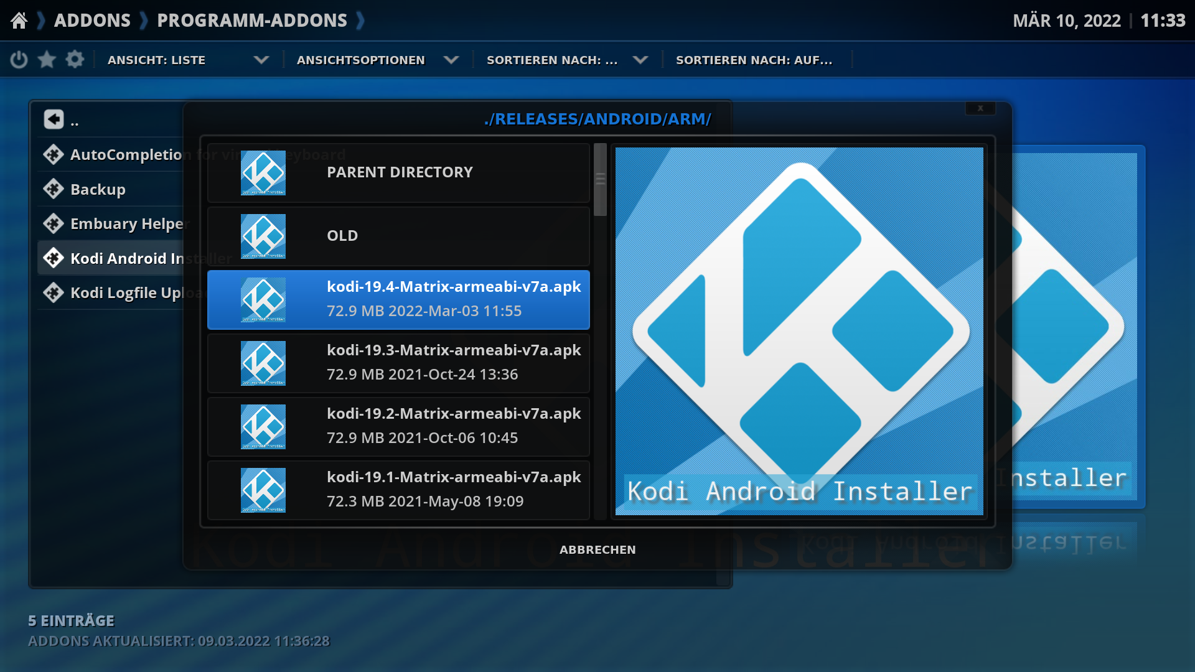
Task: Click Kodi icon of kodi-19.2 apk row
Action: click(x=263, y=426)
